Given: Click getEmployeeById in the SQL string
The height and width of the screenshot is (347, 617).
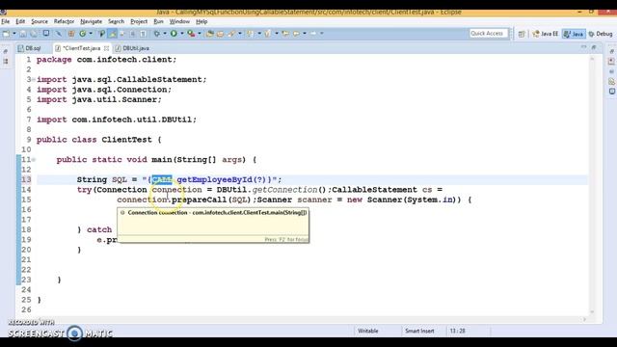Looking at the screenshot, I should click(x=214, y=180).
